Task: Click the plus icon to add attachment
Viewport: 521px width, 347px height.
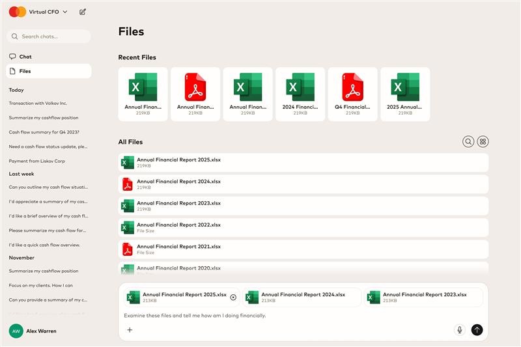Action: (130, 330)
